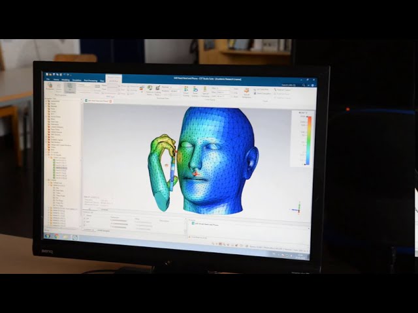Close the SAR document tab
This screenshot has height=313, width=418.
coord(110,101)
